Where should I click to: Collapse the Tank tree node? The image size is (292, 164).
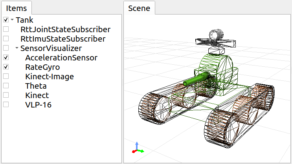click(12, 20)
